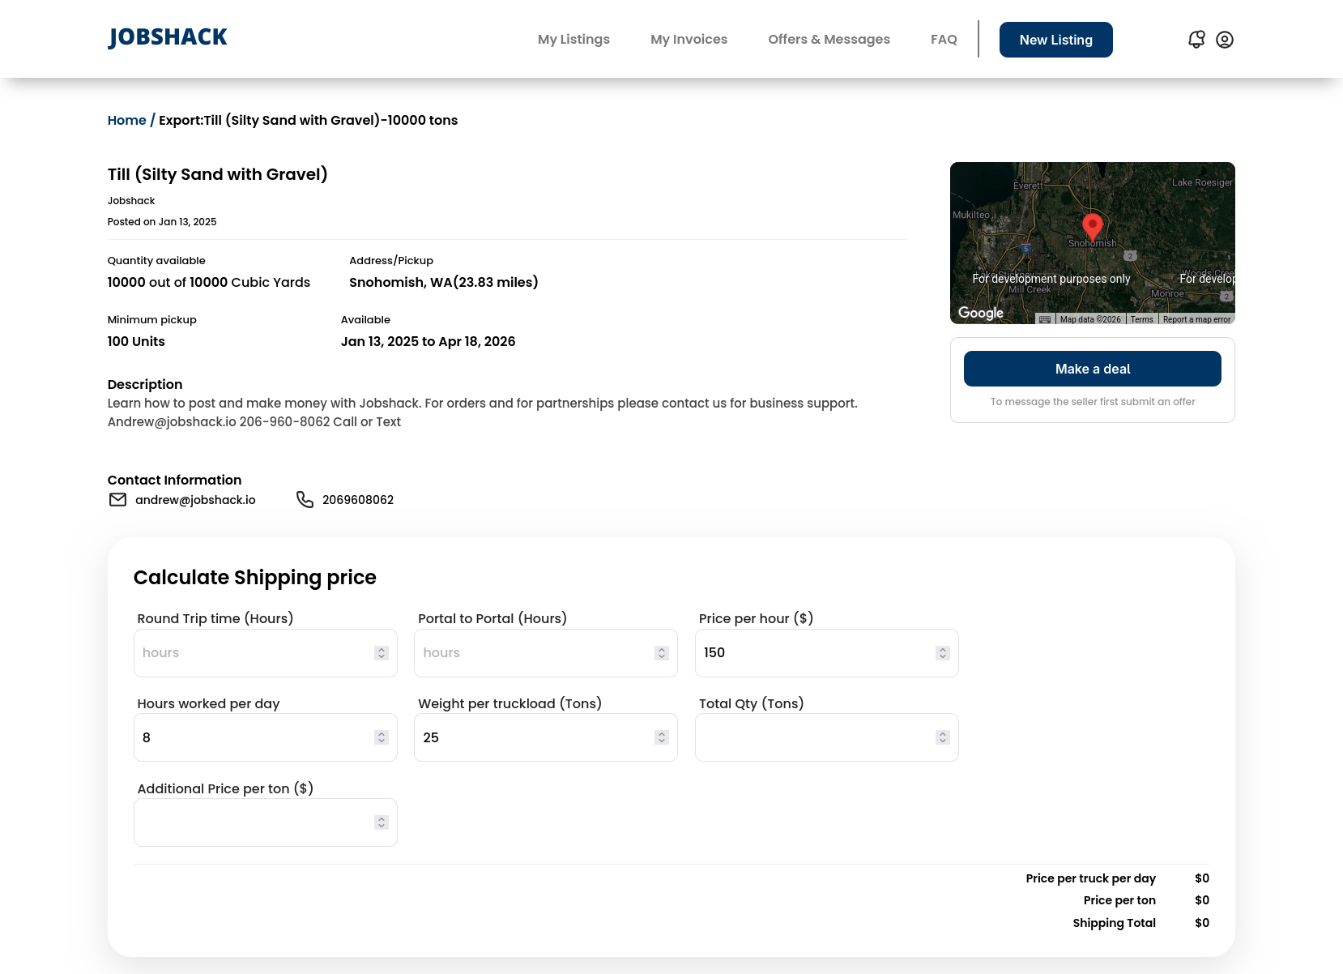Navigate to Home via the breadcrumb

click(x=126, y=120)
